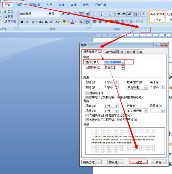This screenshot has width=172, height=174.
Task: Switch to the 换行和分页 dialog tab
Action: 114,52
